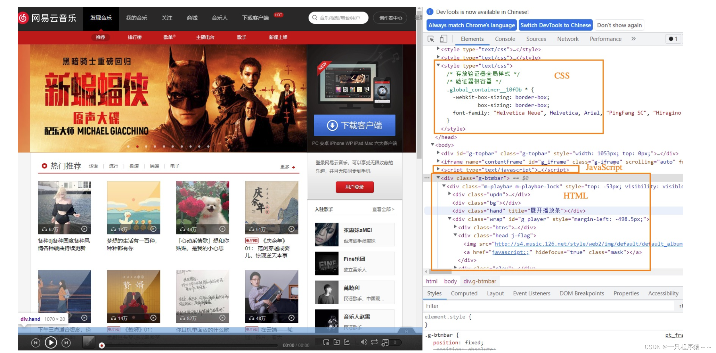
Task: Play the 18万 playlist via its play icon
Action: (x=153, y=229)
